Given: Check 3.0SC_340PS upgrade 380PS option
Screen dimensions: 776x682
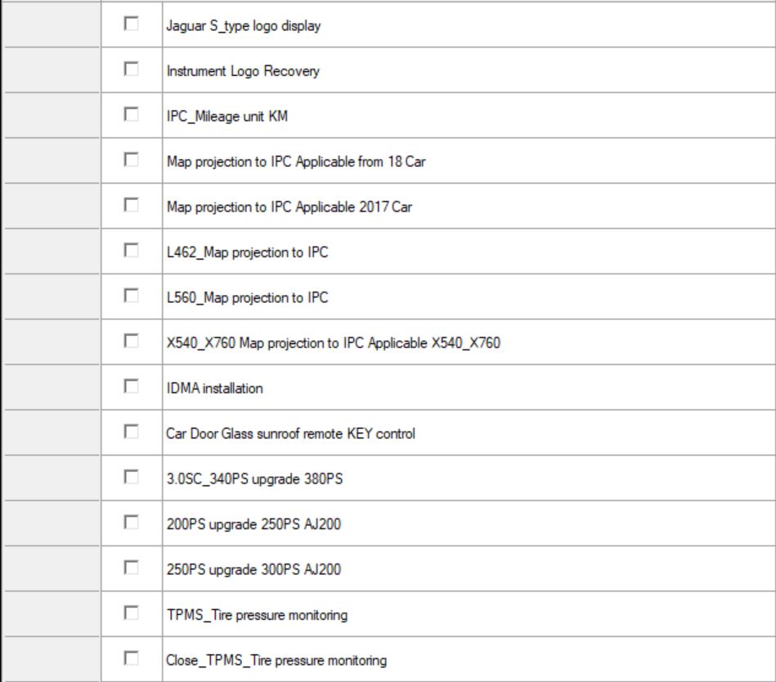Looking at the screenshot, I should (x=129, y=478).
